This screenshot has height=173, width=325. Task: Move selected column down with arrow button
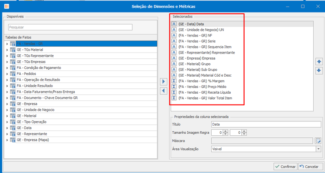click(319, 70)
